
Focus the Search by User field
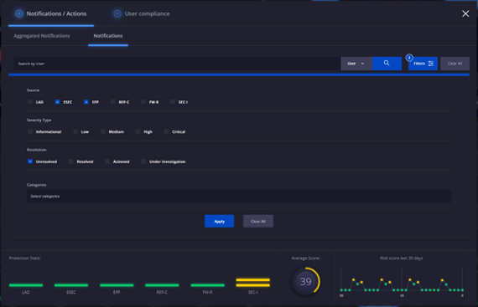tap(177, 64)
